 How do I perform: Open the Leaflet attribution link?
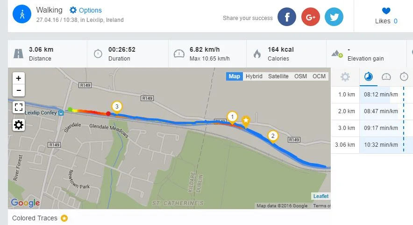point(321,196)
